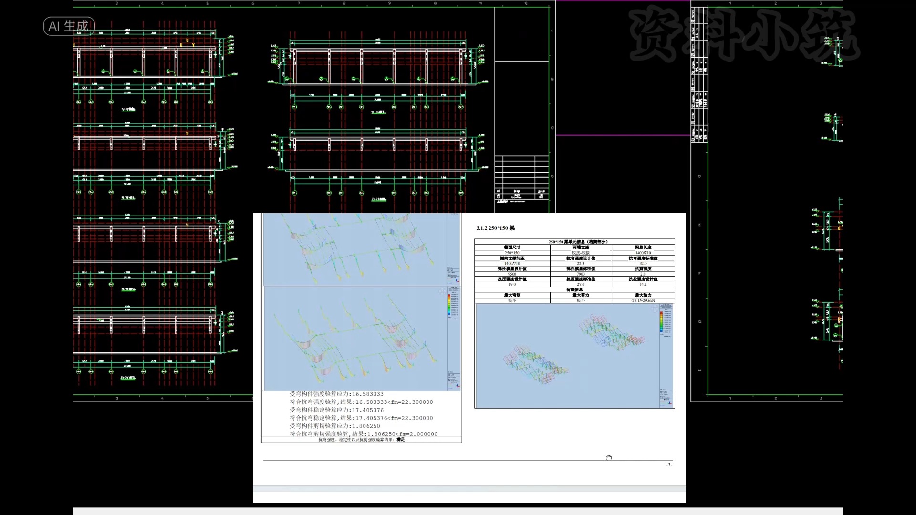
Task: Click the "最大剪力" header cell
Action: tap(581, 295)
